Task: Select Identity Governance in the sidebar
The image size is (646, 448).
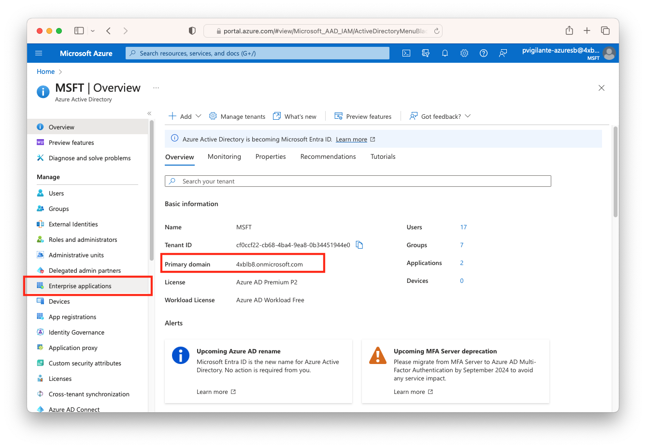Action: coord(76,332)
